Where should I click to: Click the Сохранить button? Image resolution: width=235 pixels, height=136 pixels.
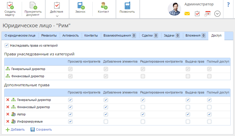(x=41, y=130)
